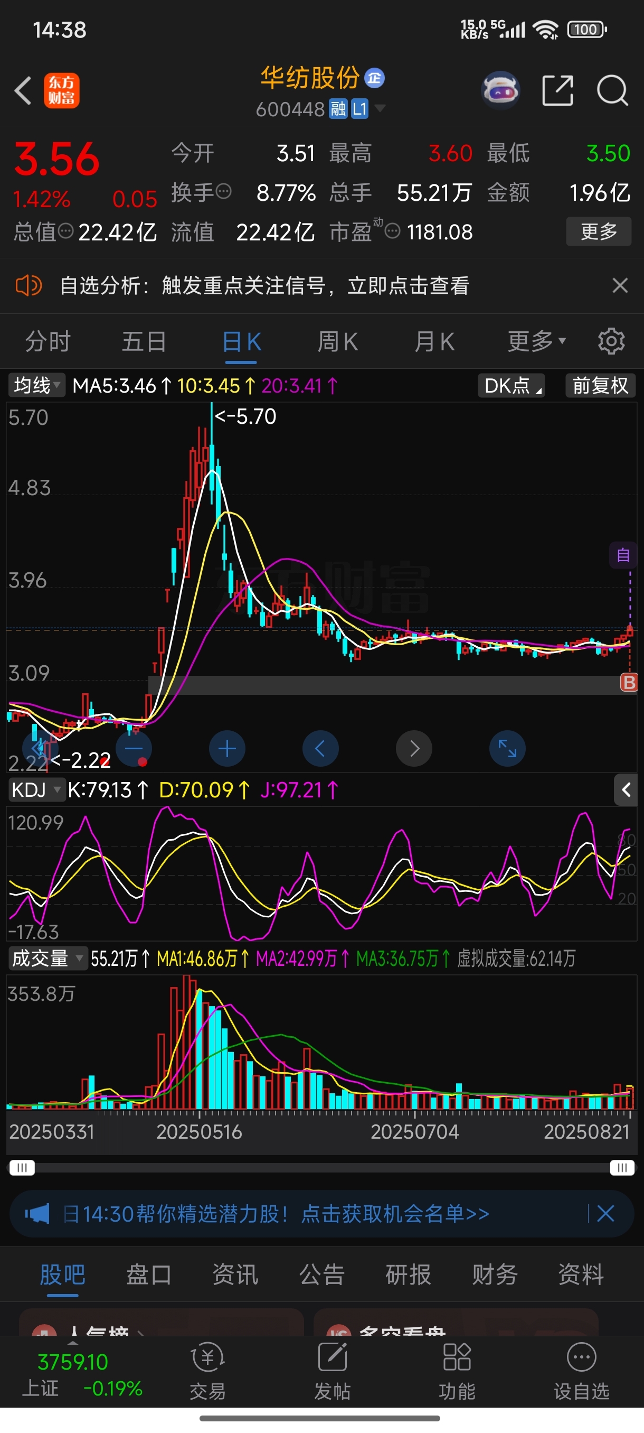This screenshot has height=1433, width=644.
Task: Switch to 财务 tab
Action: (x=495, y=1274)
